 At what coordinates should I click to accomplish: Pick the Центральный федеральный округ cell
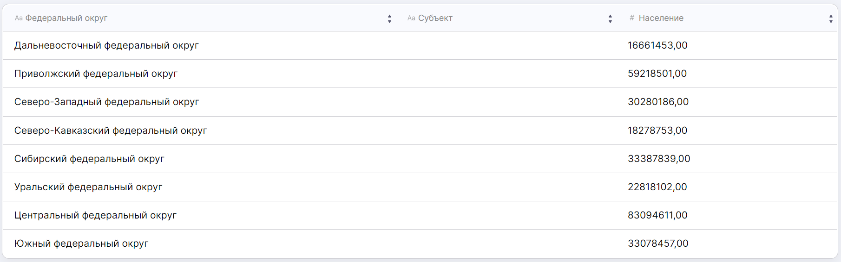tap(95, 215)
